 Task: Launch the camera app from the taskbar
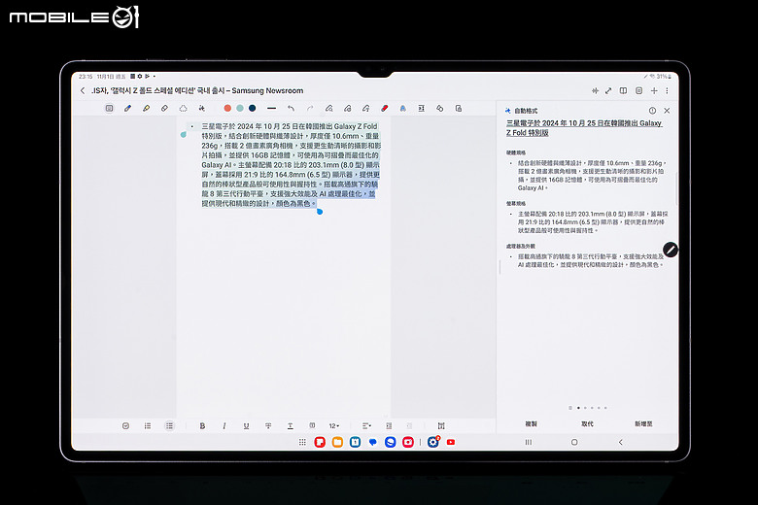coord(408,442)
